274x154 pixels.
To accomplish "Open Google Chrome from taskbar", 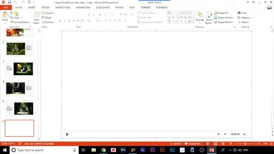I will 104,150.
